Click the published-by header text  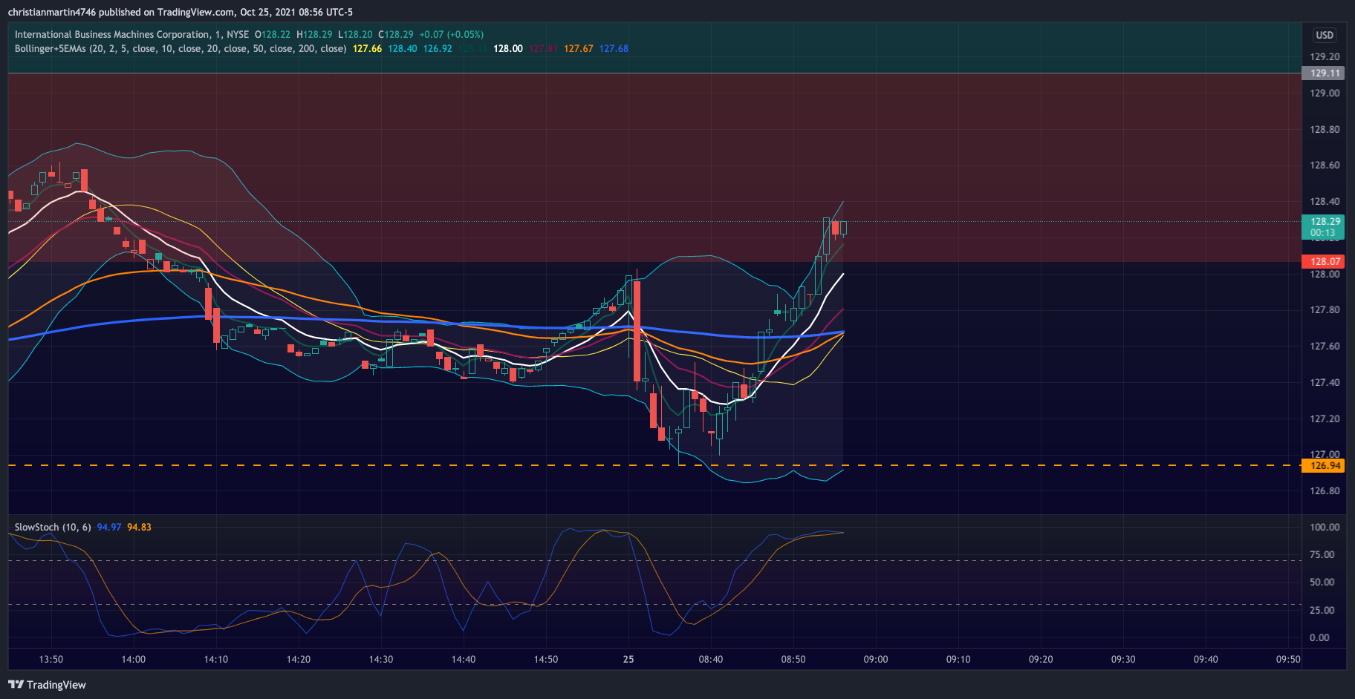[x=181, y=12]
